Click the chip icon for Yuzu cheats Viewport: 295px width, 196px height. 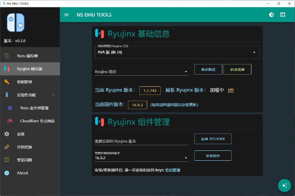click(10, 108)
